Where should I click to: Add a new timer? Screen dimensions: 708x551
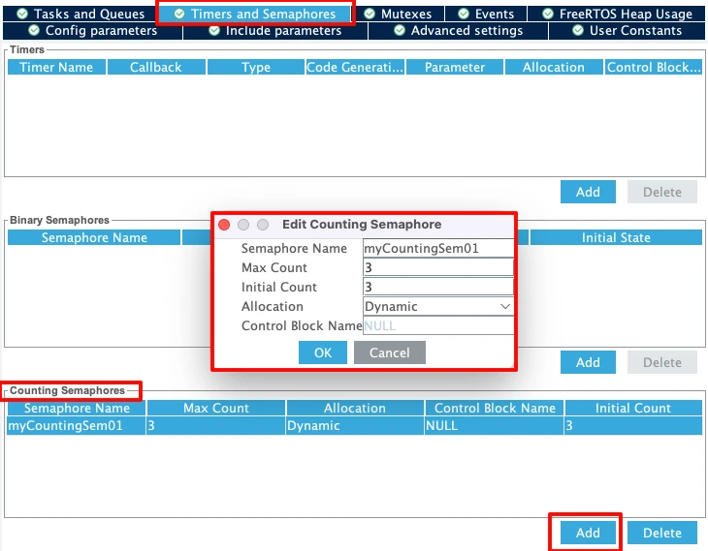(x=588, y=192)
